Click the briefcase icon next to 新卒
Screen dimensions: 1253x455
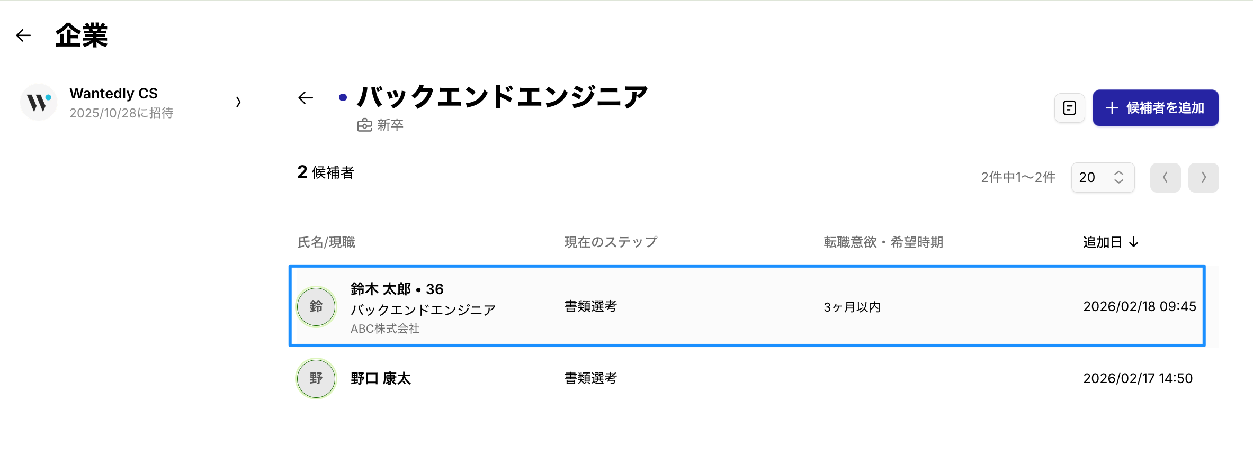tap(364, 125)
